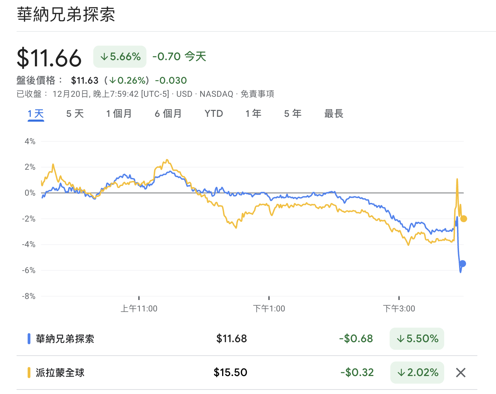Screen dimensions: 496x394
Task: Click the blue endpoint dot on chart
Action: [x=462, y=264]
